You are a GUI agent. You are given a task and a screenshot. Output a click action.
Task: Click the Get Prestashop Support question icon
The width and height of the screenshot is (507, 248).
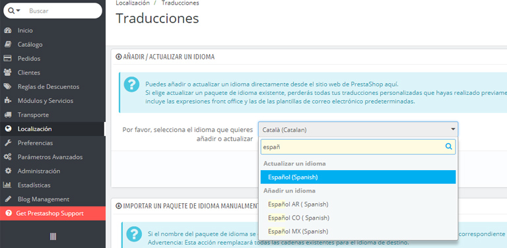(9, 214)
